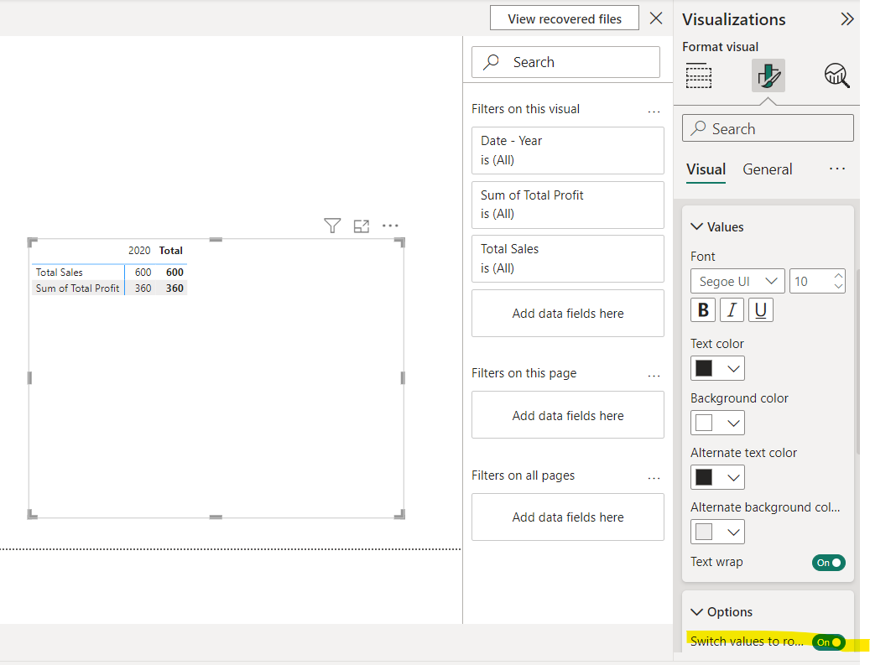
Task: Click the Format pane Search field
Action: [768, 128]
